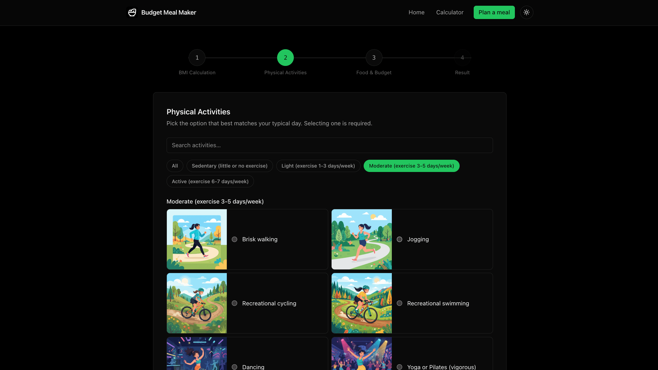
Task: Click step 2 Physical Activities circle
Action: 285,58
